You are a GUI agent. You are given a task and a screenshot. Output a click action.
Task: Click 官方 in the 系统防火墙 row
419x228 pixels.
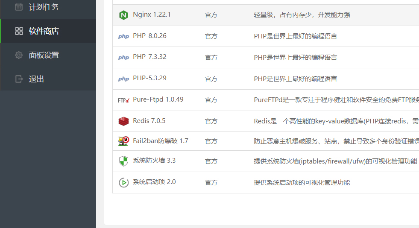(x=211, y=161)
